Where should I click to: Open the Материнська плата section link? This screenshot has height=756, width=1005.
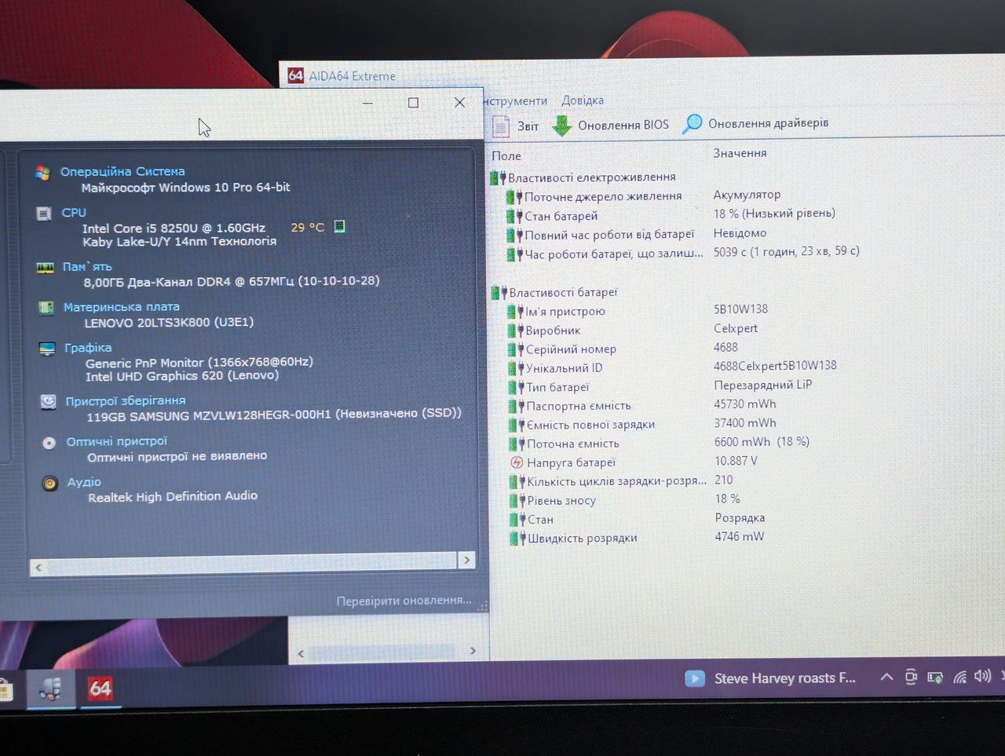click(x=122, y=307)
